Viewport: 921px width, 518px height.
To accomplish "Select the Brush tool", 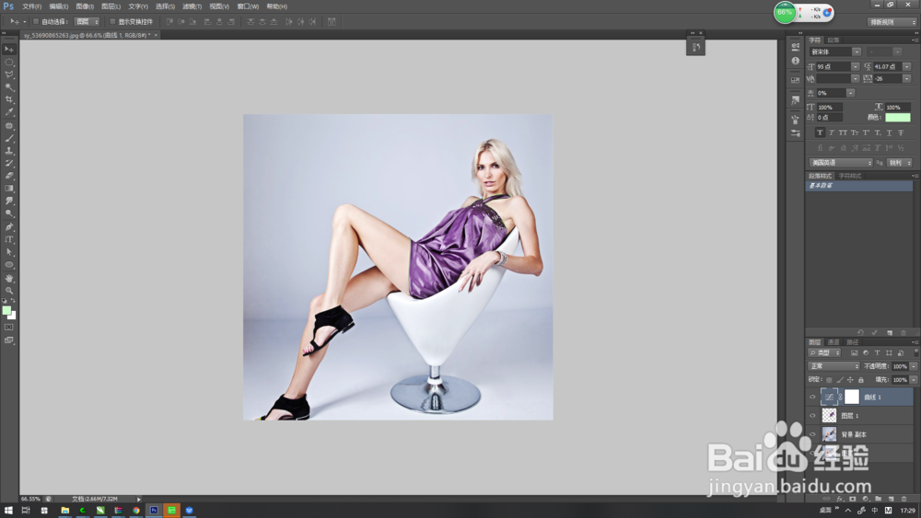I will 9,138.
